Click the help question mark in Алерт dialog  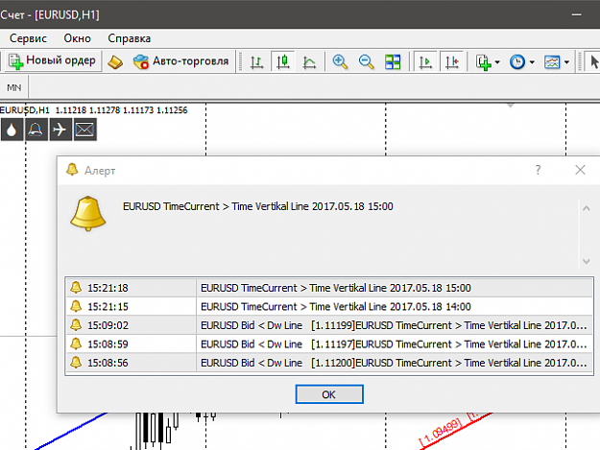click(x=538, y=170)
